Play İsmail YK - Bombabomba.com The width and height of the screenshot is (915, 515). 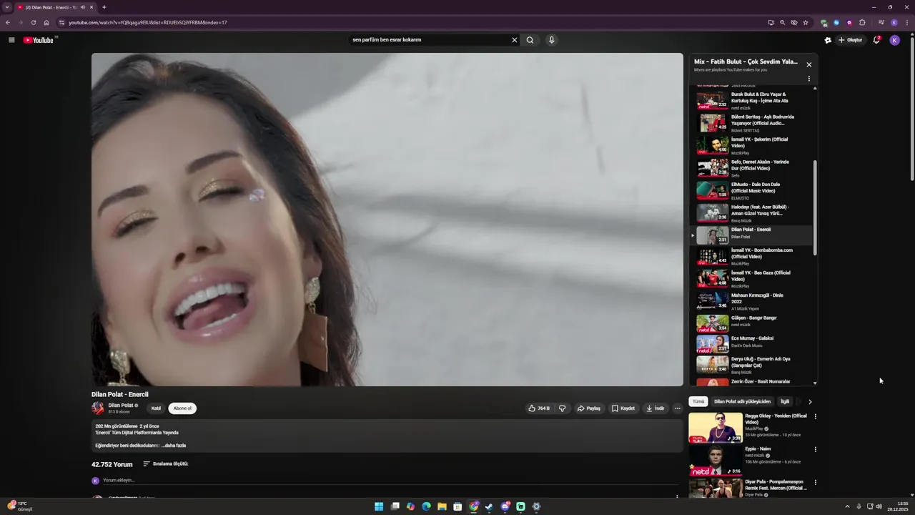[753, 256]
